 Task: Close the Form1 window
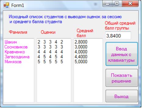click(130, 4)
